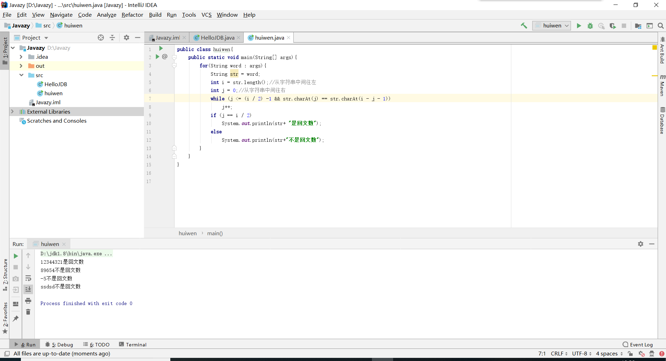
Task: Expand the out folder
Action: 21,66
